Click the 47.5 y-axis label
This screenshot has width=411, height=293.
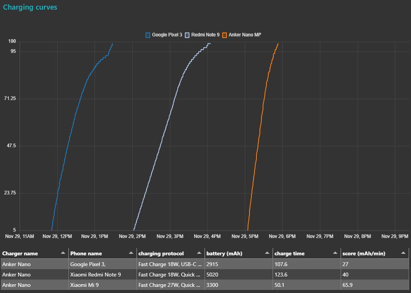(x=11, y=146)
